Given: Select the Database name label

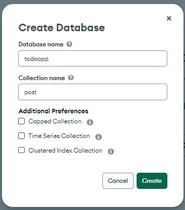Looking at the screenshot, I should coord(41,44).
